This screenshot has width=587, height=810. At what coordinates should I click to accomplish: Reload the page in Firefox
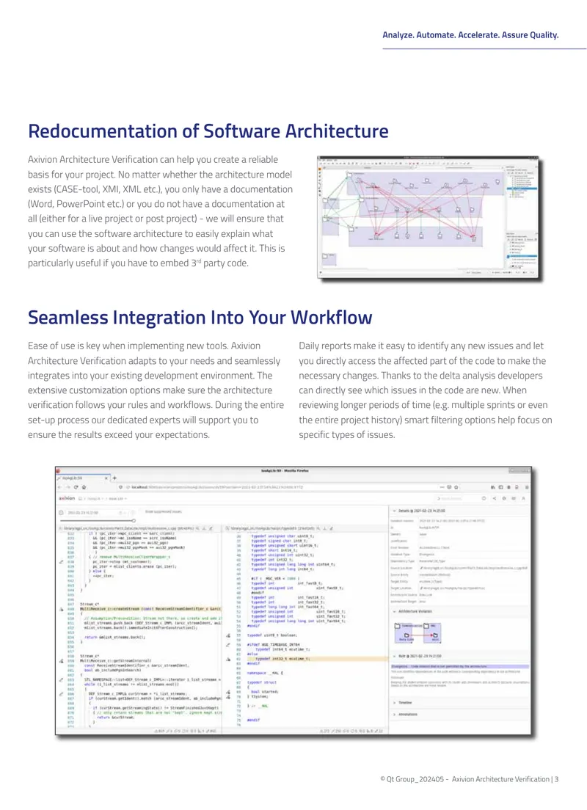pos(76,487)
